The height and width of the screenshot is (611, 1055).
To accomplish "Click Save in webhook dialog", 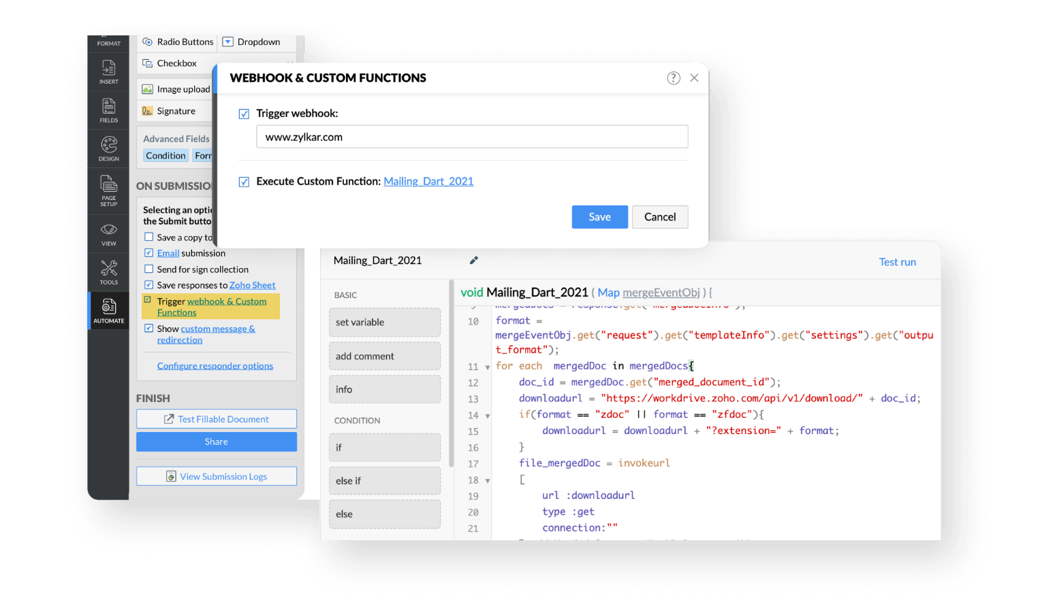I will [x=599, y=217].
